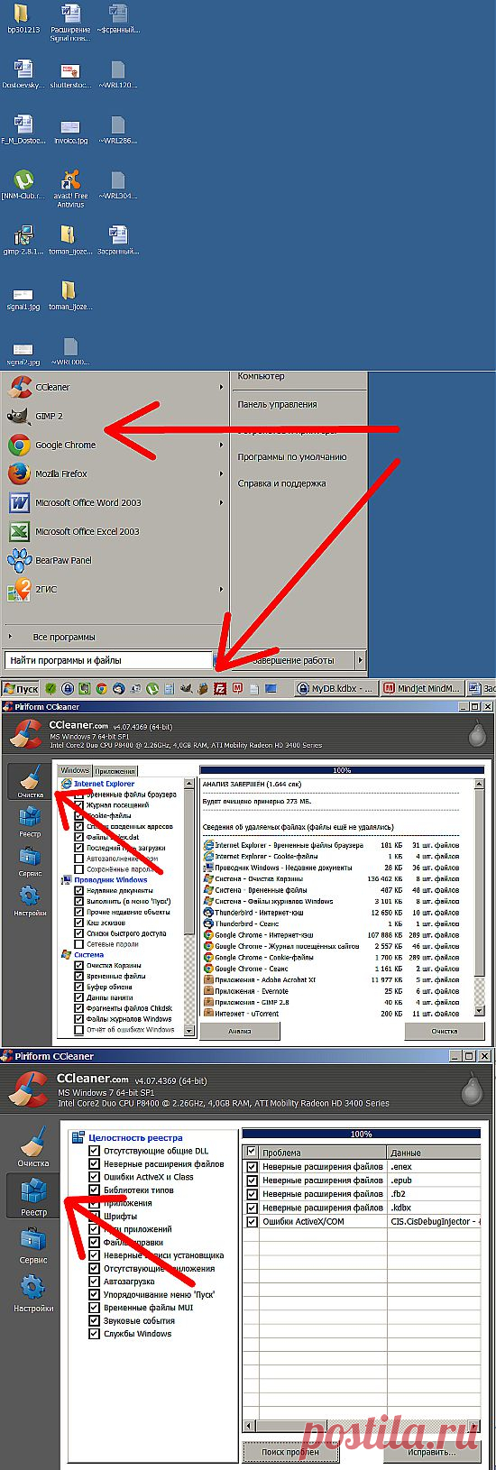Open Реестр section in the CCleaner analysis window
Image resolution: width=496 pixels, height=1470 pixels.
(30, 821)
